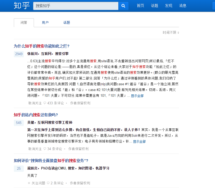Open 消息 in top navigation
Image resolution: width=215 pixels, height=188 pixels.
tap(183, 6)
